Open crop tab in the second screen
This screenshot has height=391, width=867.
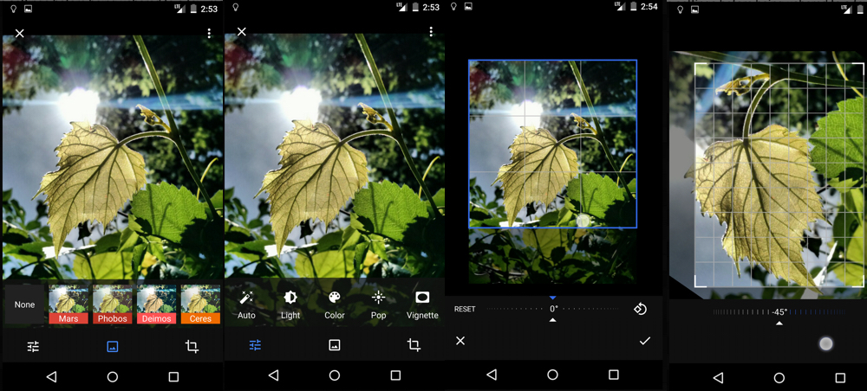(x=414, y=345)
